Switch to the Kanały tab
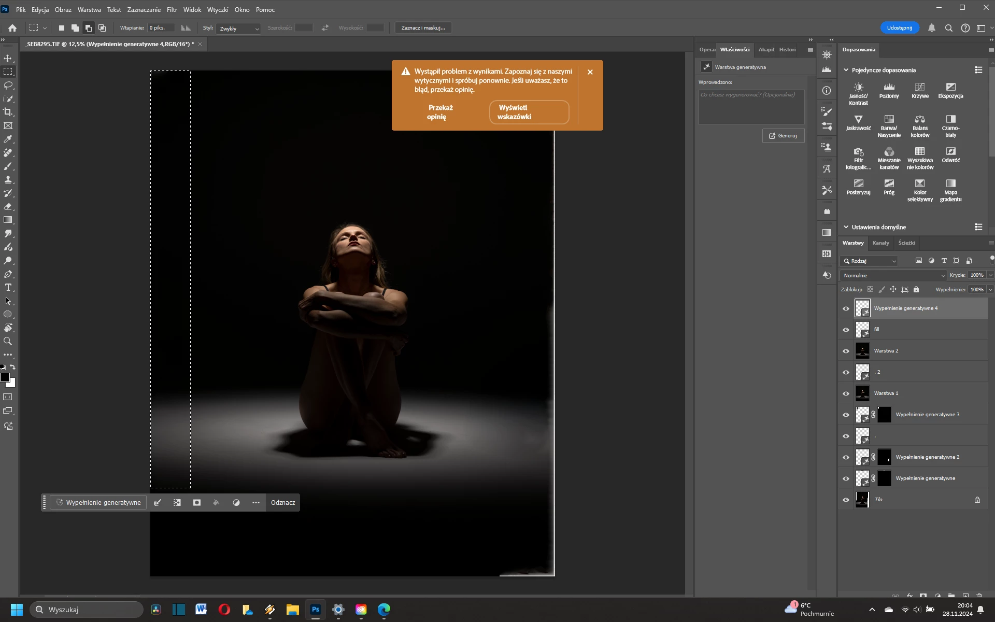The height and width of the screenshot is (622, 995). 880,243
